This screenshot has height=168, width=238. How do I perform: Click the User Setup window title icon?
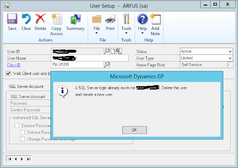(7, 6)
